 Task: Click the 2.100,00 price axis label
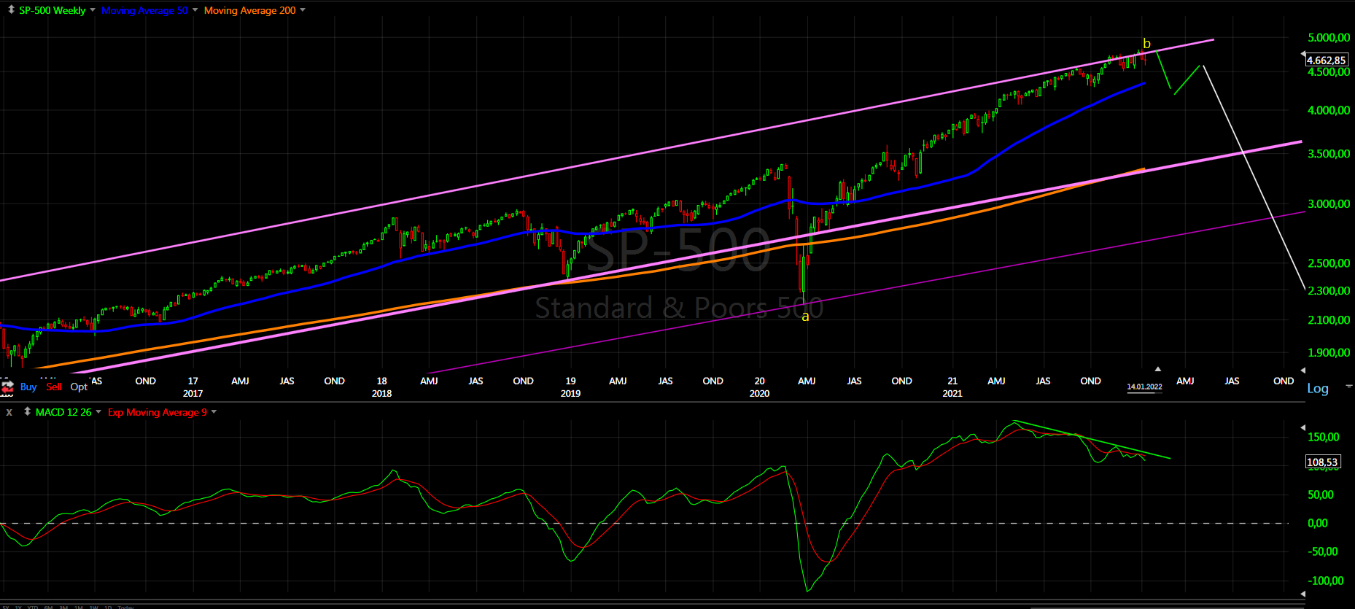[x=1329, y=320]
